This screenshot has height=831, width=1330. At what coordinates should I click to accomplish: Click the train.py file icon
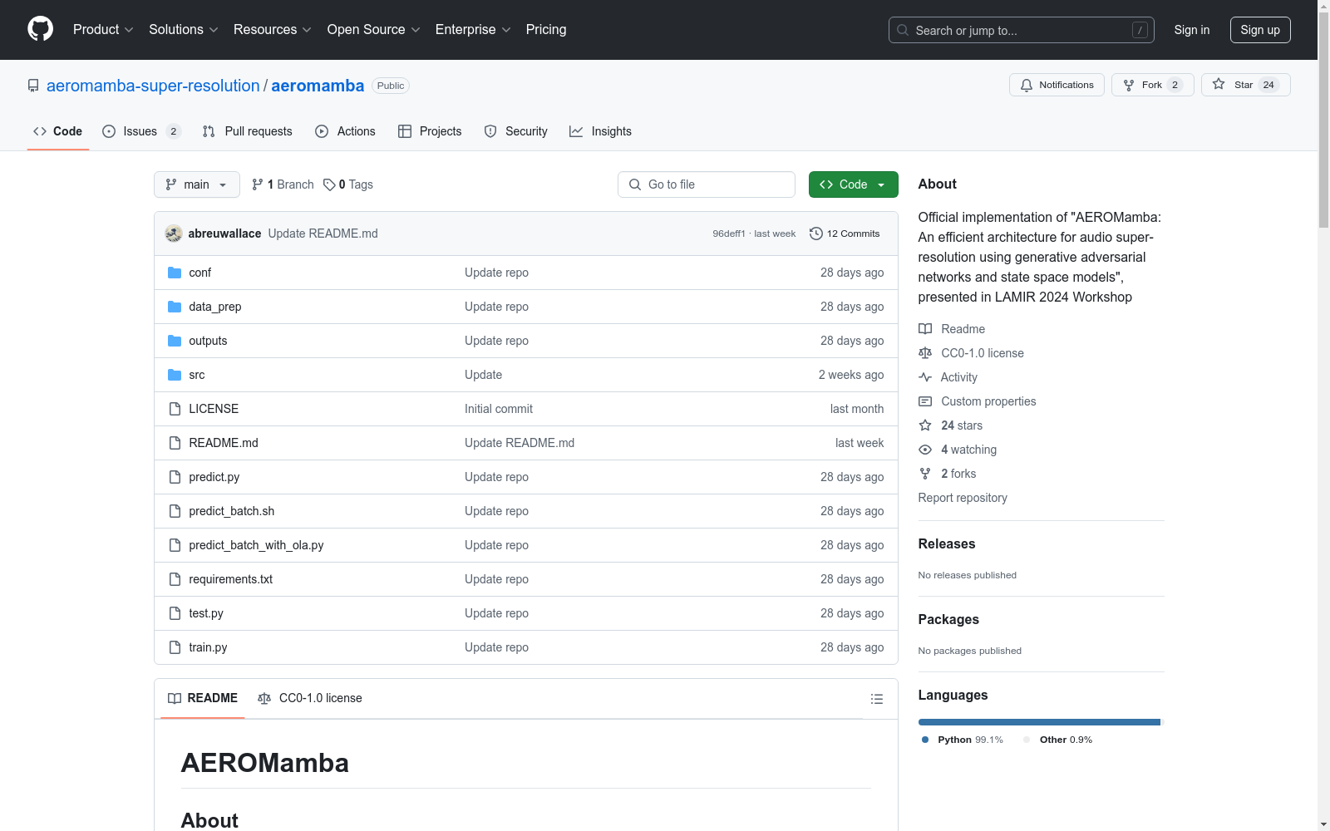(x=175, y=647)
